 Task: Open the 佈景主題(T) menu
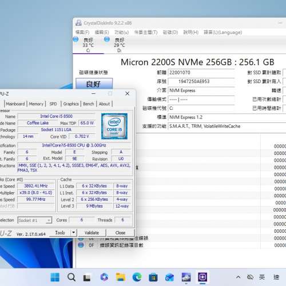pyautogui.click(x=146, y=33)
